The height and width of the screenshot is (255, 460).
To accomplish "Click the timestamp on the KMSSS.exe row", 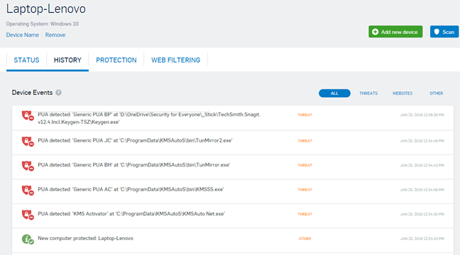I will [422, 190].
